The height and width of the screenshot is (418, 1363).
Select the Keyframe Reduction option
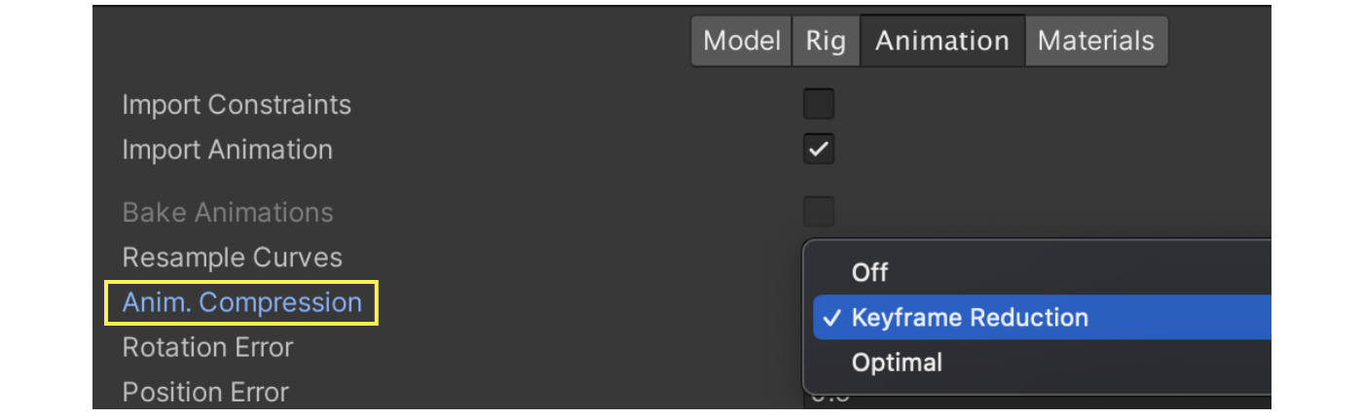[x=970, y=318]
